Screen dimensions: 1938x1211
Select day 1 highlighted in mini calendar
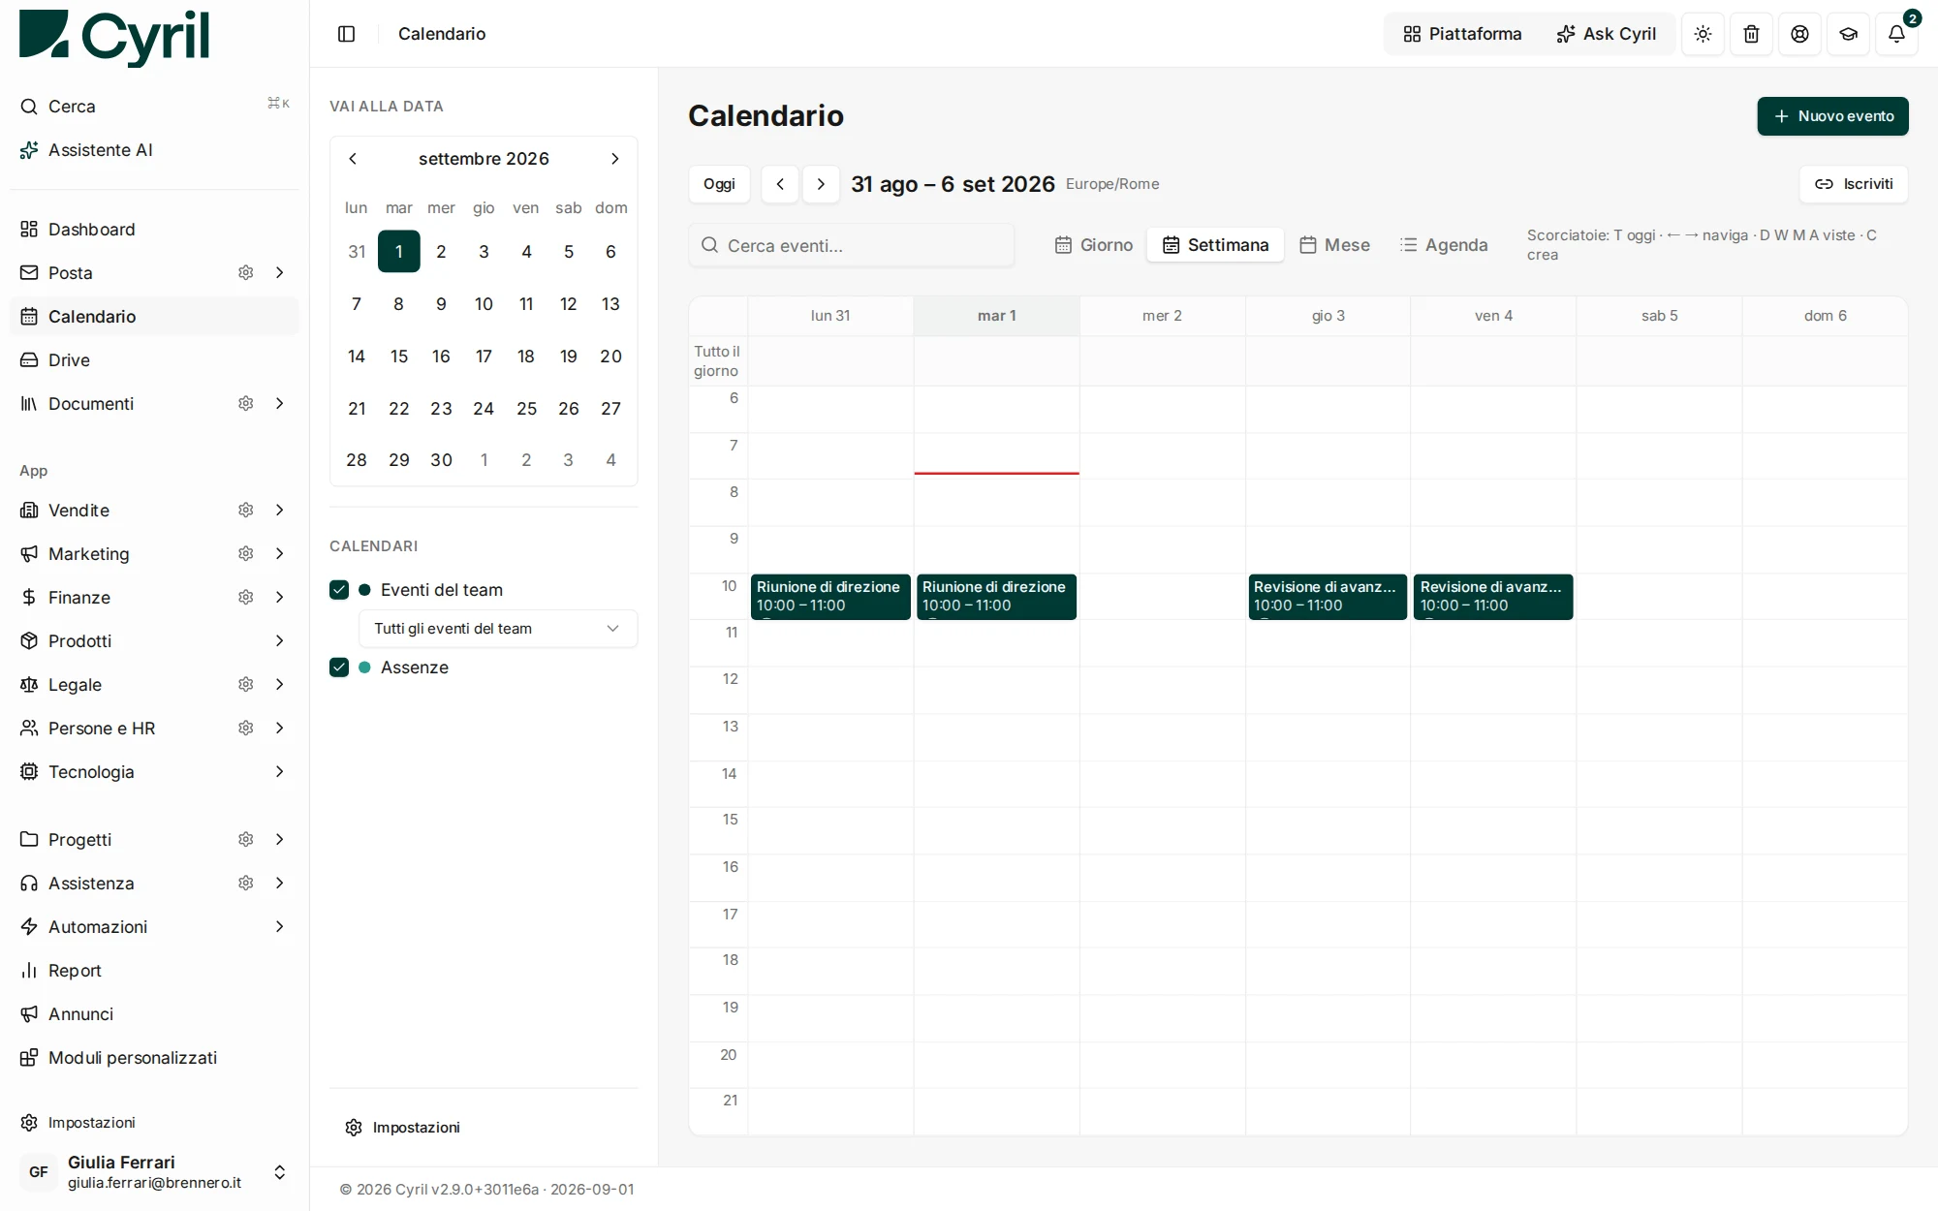click(399, 252)
